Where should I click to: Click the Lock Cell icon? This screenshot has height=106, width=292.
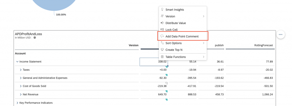point(162,30)
